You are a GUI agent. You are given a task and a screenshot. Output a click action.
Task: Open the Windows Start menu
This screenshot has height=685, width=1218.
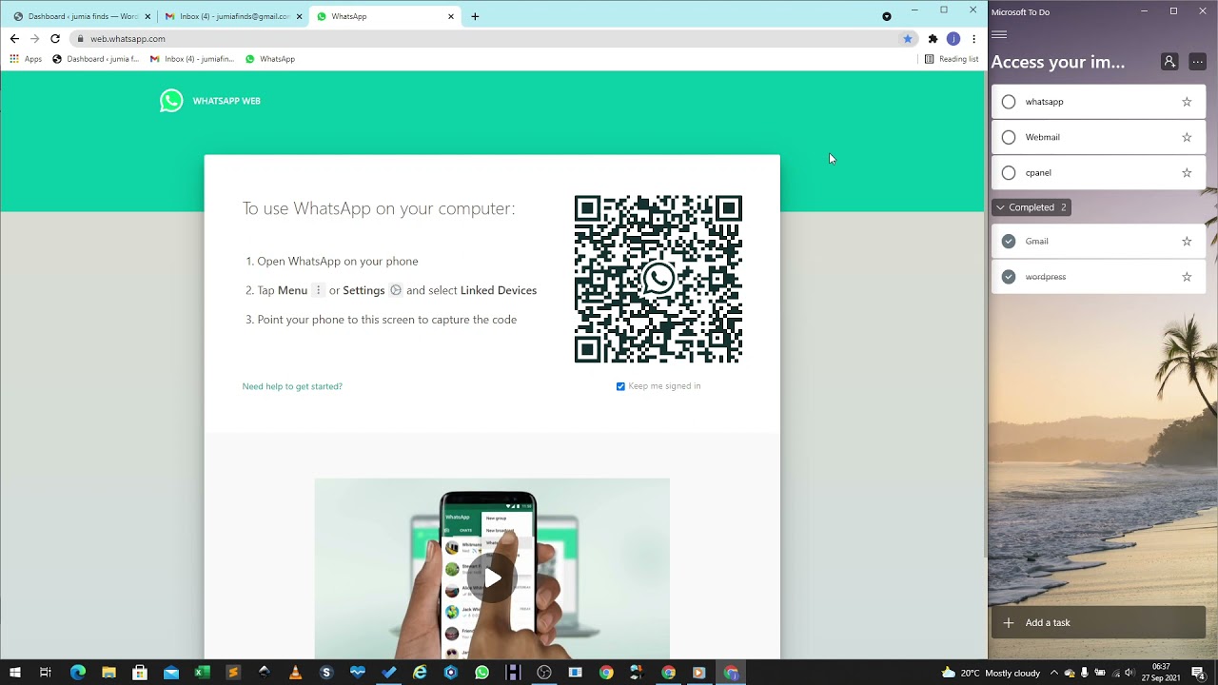click(x=14, y=673)
